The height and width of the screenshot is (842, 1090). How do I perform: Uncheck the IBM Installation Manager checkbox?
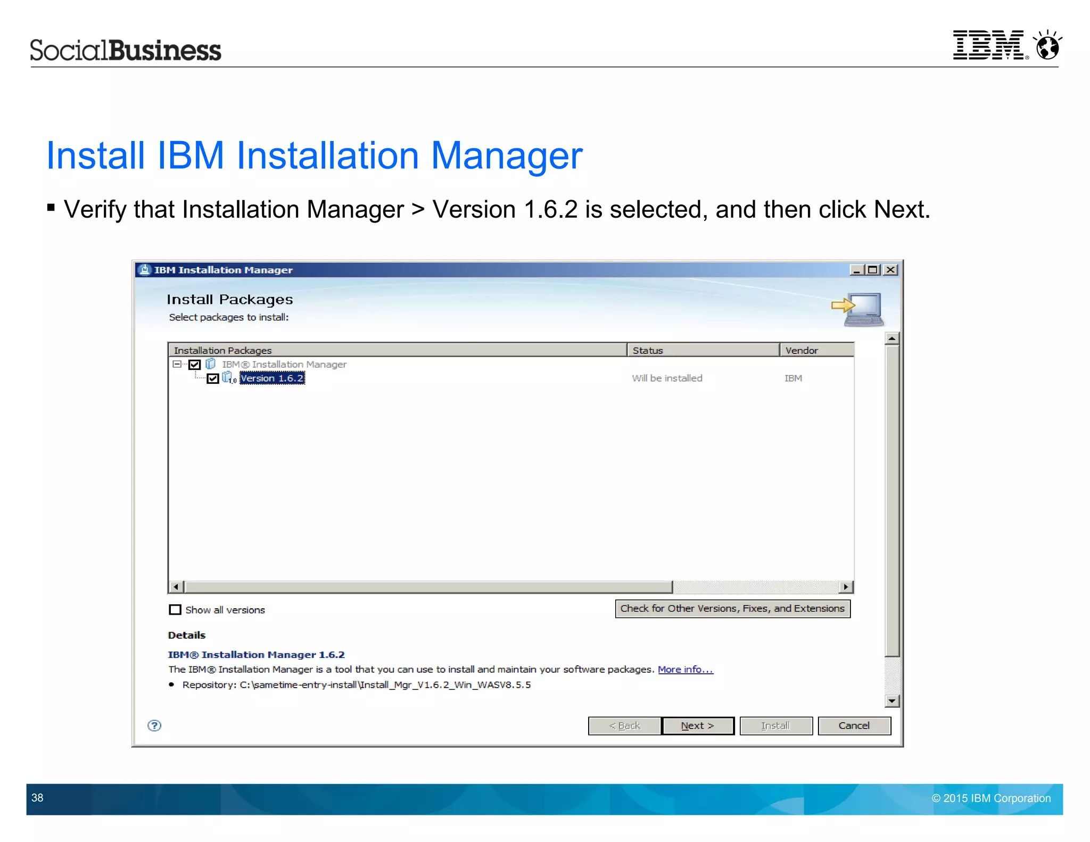(x=195, y=365)
